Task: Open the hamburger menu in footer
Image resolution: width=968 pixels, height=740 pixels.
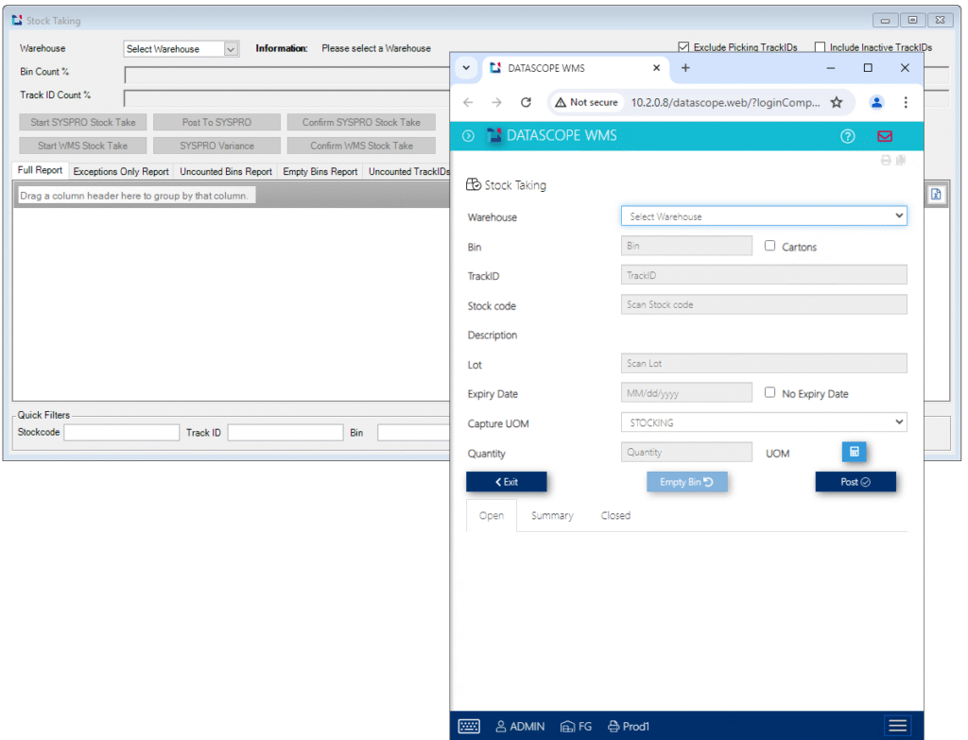Action: pos(897,726)
